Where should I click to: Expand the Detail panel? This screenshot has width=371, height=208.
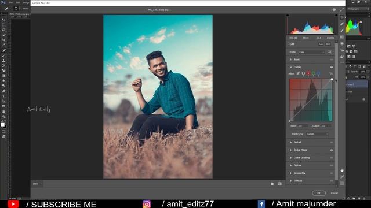pos(290,142)
